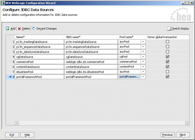
Task: Edit JNDI name p13n.dataSyncDataSource
Action: [x=91, y=52]
